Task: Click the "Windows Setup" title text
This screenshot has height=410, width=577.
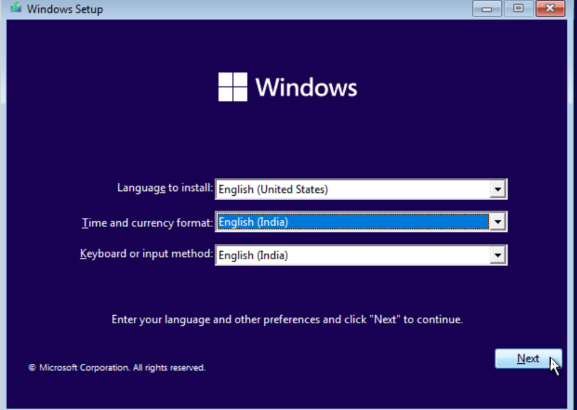Action: click(65, 9)
